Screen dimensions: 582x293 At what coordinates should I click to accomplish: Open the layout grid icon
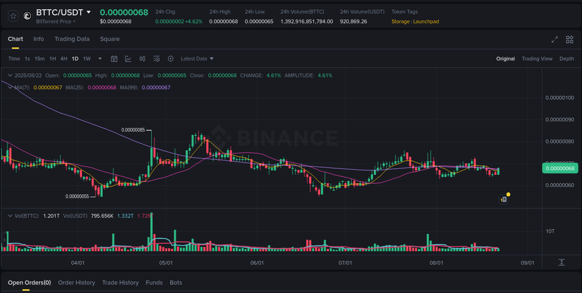click(569, 40)
